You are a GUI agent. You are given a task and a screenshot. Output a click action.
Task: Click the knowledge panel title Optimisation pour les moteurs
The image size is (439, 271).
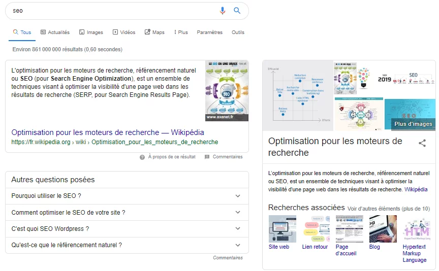(x=335, y=147)
